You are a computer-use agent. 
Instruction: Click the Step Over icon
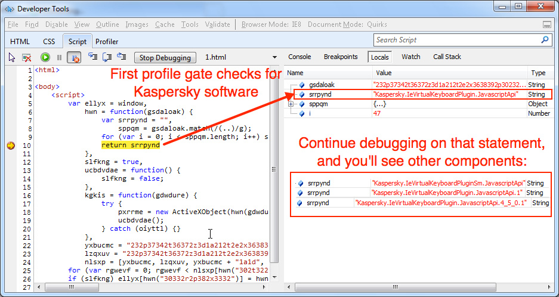pos(107,57)
